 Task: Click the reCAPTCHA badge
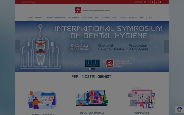click(x=179, y=109)
